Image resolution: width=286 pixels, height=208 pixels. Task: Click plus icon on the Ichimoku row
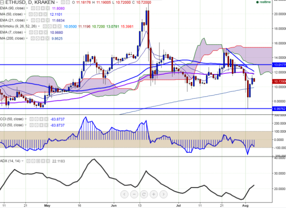point(55,27)
